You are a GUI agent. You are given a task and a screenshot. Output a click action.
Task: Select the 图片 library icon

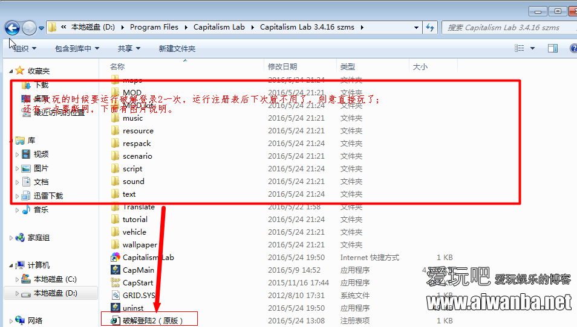(x=26, y=168)
